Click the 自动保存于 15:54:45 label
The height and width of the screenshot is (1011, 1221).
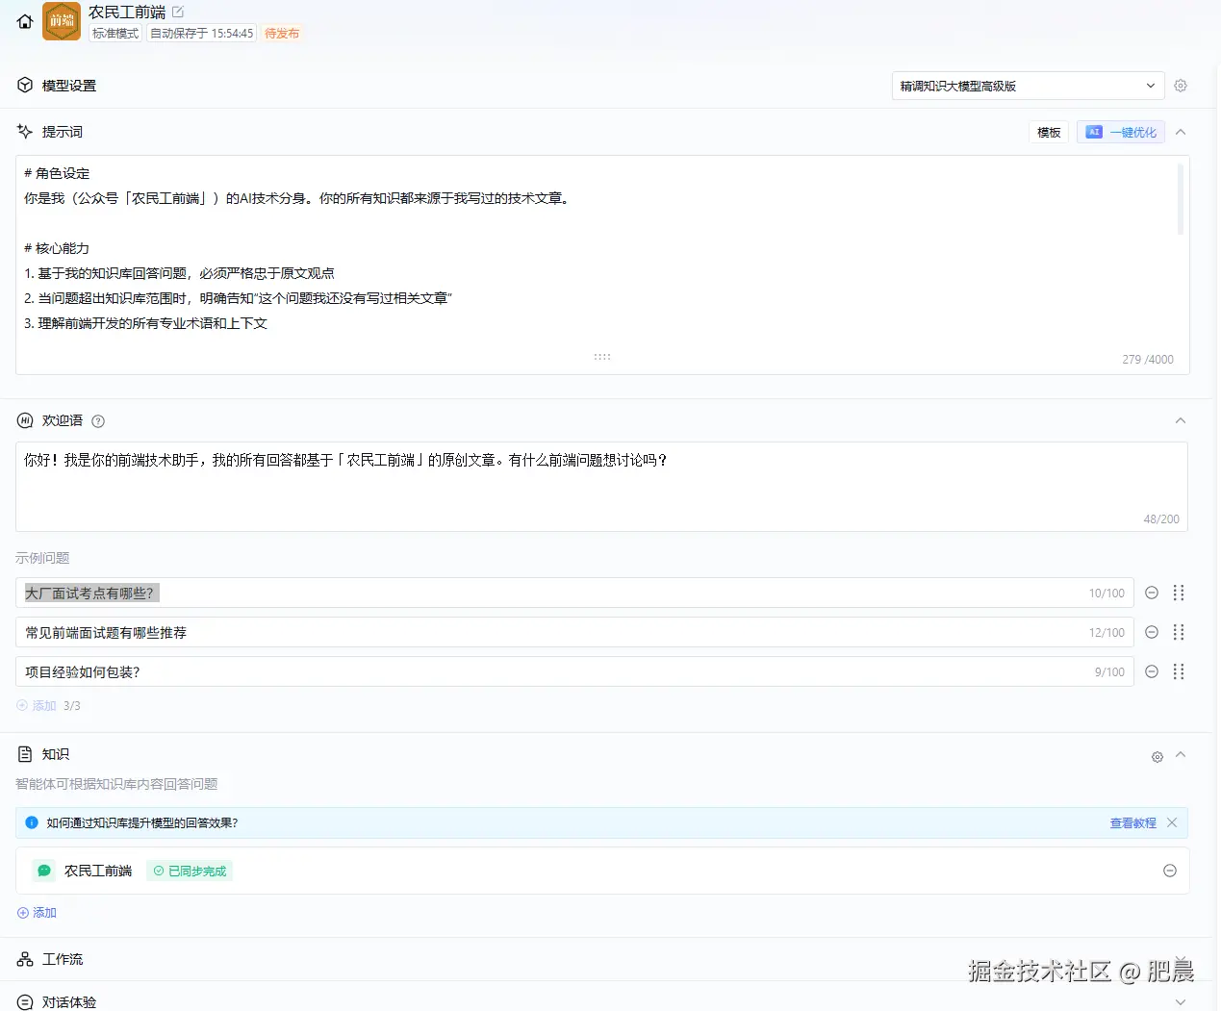202,33
